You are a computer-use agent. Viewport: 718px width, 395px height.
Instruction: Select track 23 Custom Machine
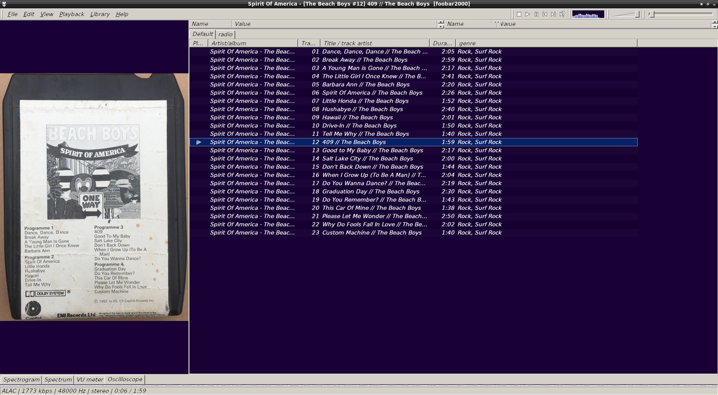413,233
